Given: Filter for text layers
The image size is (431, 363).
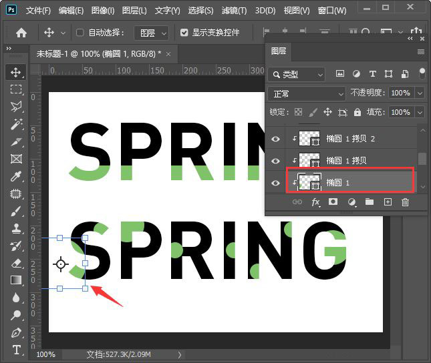Looking at the screenshot, I should click(x=372, y=73).
